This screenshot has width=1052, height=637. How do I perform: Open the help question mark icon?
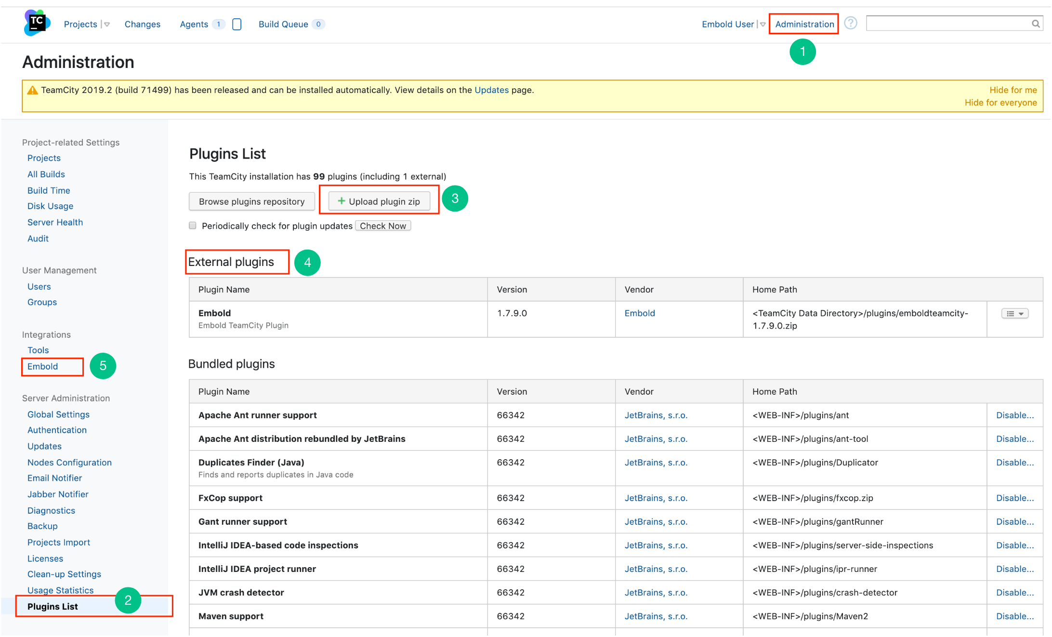851,23
